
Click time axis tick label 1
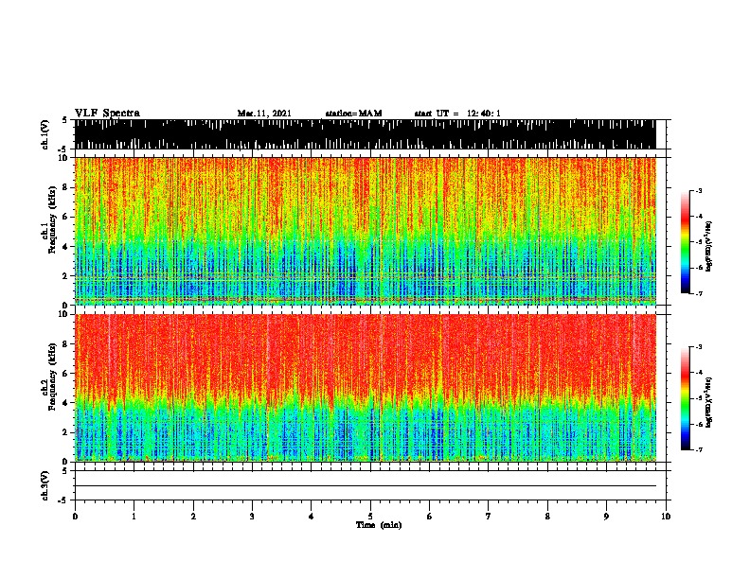134,517
